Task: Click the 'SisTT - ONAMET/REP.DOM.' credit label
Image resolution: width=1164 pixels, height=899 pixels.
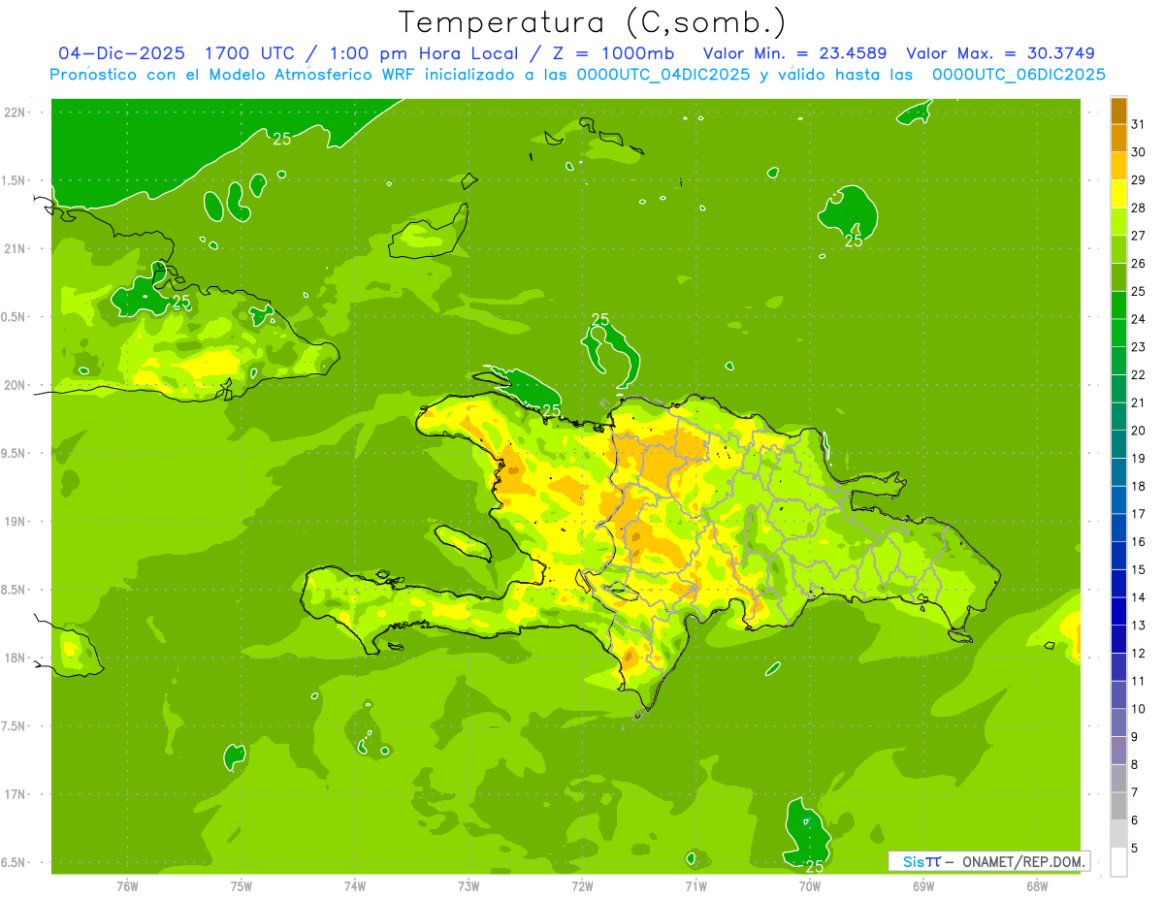Action: (988, 861)
